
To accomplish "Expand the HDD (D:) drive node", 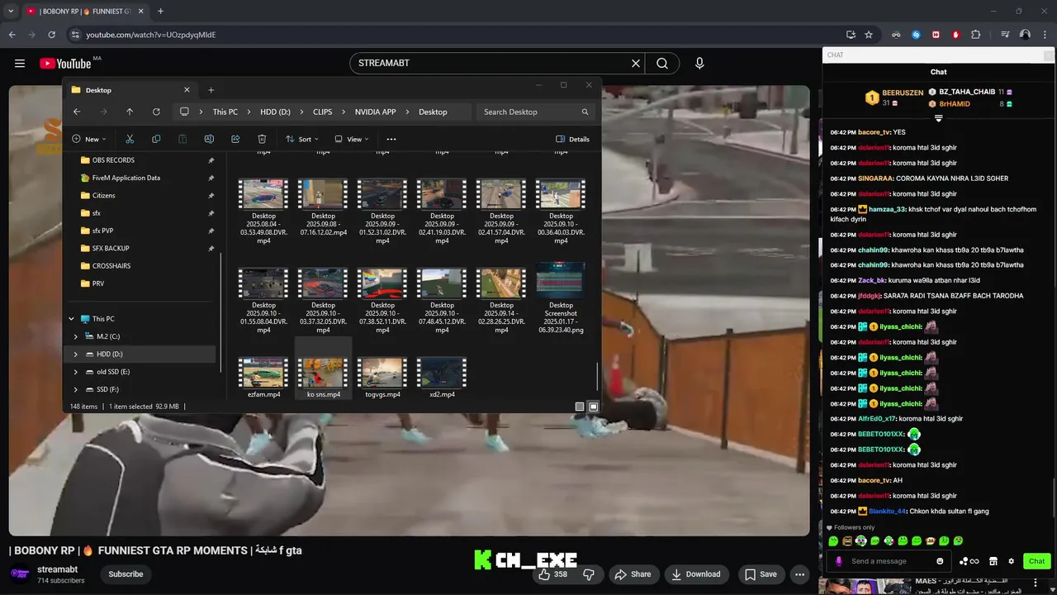I will [76, 354].
